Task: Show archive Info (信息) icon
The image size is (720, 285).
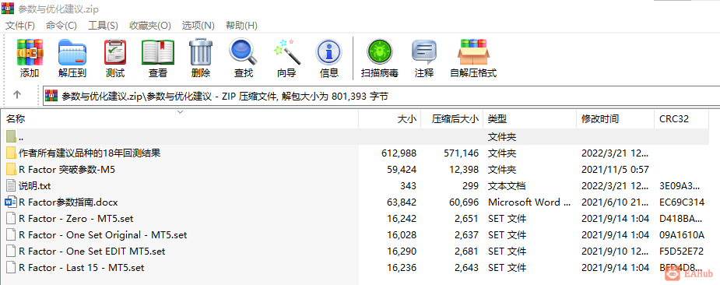Action: click(328, 52)
